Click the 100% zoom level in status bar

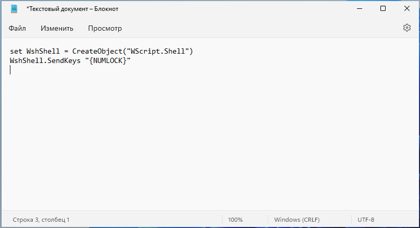236,220
